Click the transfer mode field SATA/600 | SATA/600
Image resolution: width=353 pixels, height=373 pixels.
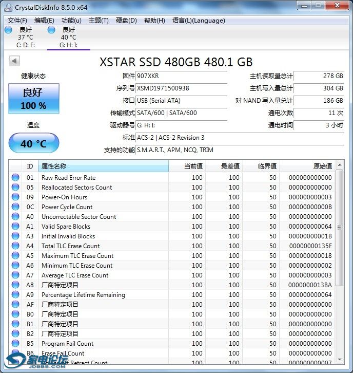point(182,113)
